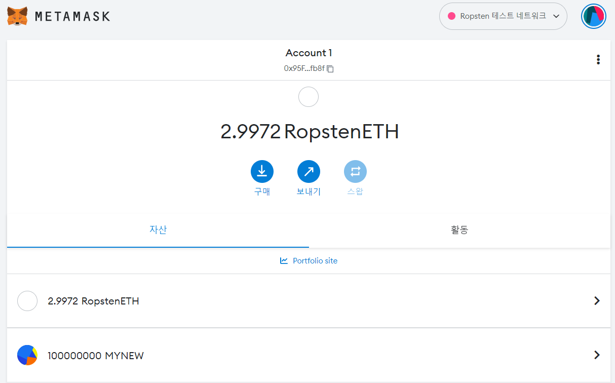Click the Swap (스왑) icon

pos(355,172)
